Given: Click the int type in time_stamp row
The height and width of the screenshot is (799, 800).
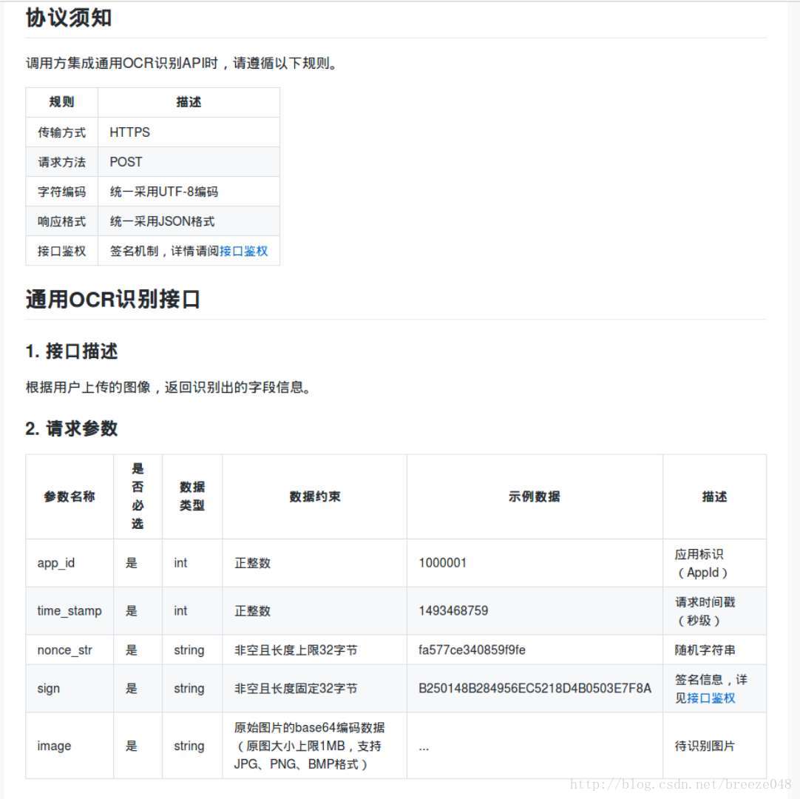Looking at the screenshot, I should tap(180, 610).
